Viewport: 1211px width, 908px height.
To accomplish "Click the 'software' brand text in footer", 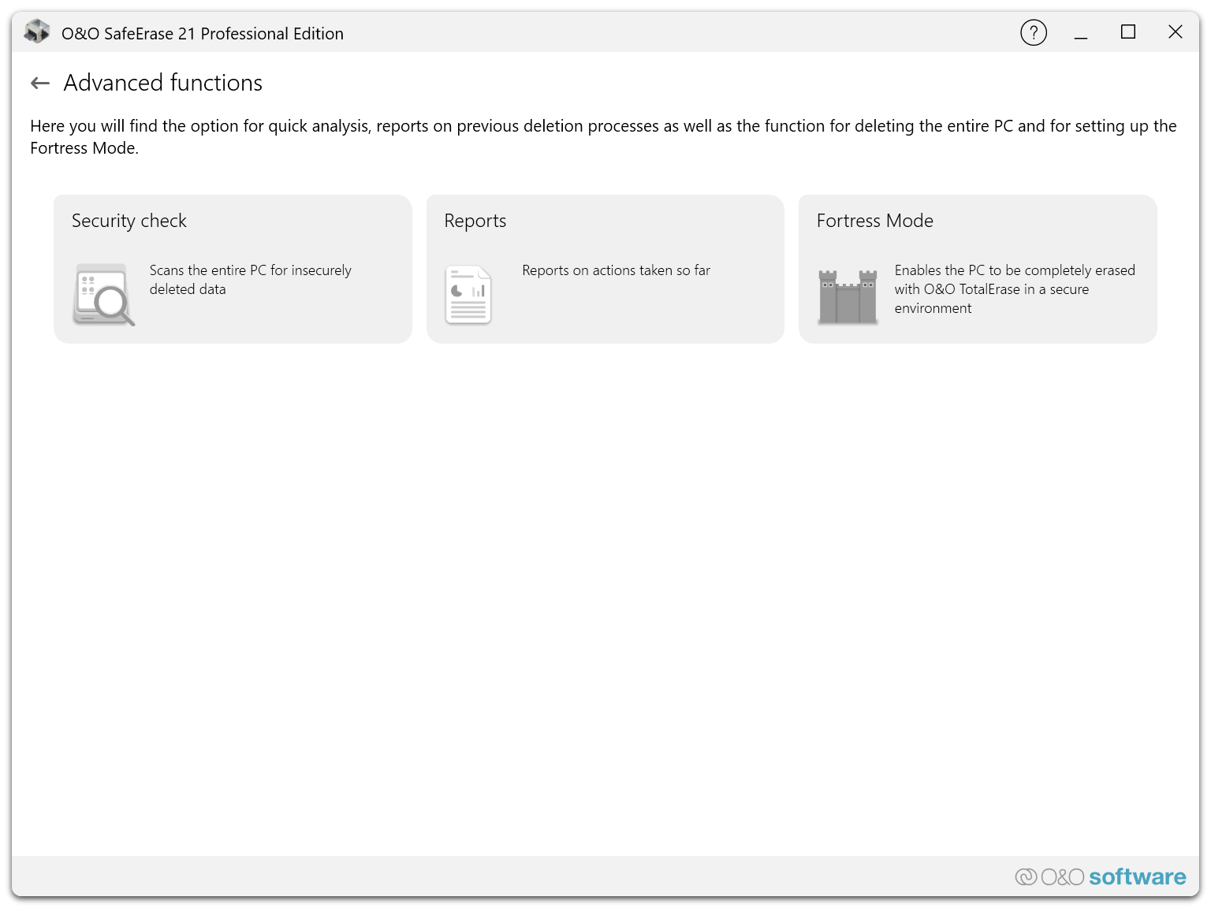I will (1137, 876).
